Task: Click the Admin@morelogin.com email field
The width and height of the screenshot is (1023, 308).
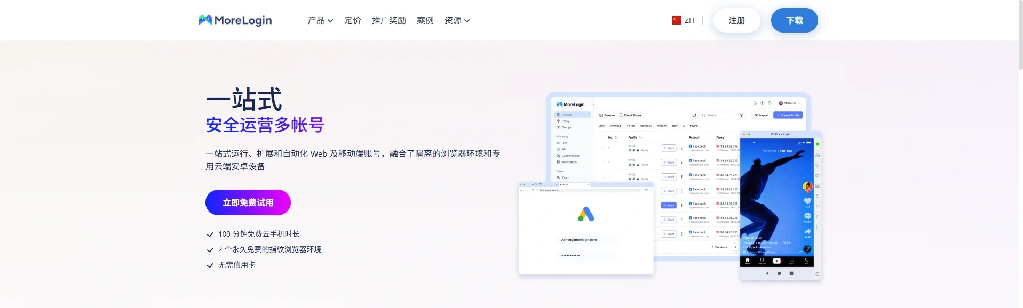Action: [586, 240]
